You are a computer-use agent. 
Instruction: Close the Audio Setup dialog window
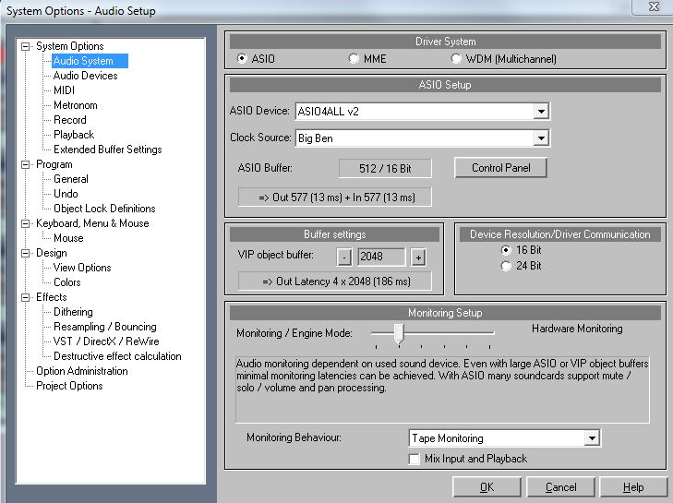click(654, 6)
